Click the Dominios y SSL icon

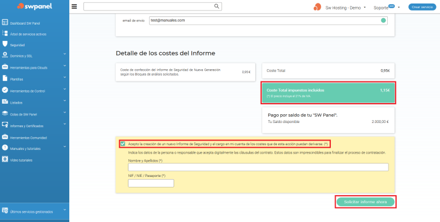click(5, 55)
